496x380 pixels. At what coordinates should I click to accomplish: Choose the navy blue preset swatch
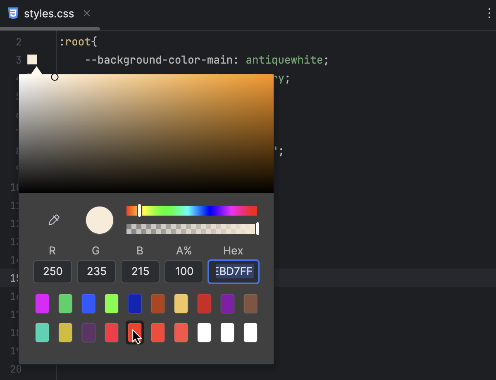point(135,304)
